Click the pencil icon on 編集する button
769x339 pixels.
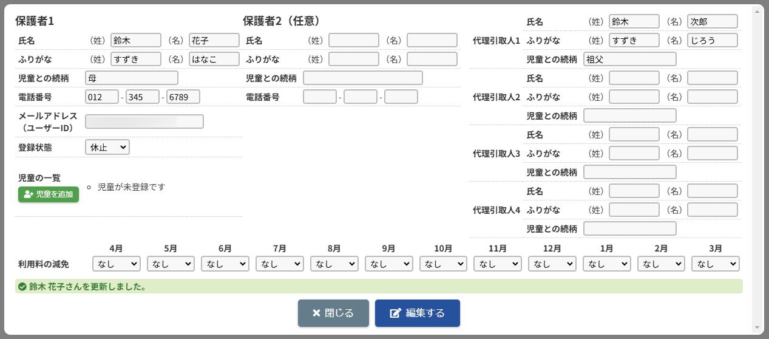tap(396, 313)
